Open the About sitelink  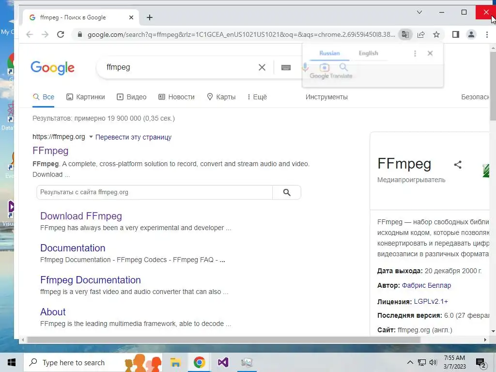53,312
